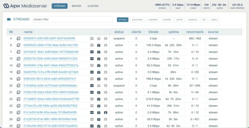Open stream 0090b74c-f20b-4d59-9cb4-f365047e1324
The height and width of the screenshot is (128, 249).
pos(50,58)
